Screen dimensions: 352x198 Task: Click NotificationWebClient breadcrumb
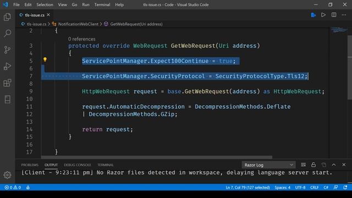point(78,24)
